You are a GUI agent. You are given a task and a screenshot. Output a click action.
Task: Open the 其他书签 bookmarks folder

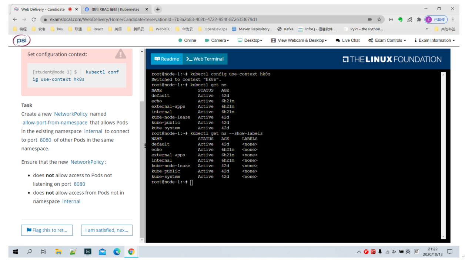(445, 29)
